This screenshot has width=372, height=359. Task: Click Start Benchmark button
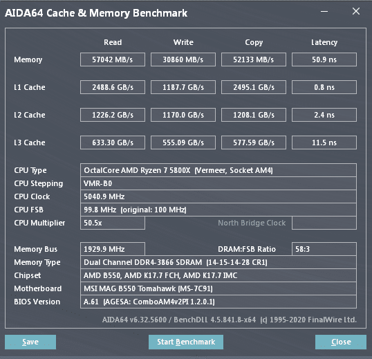(186, 342)
